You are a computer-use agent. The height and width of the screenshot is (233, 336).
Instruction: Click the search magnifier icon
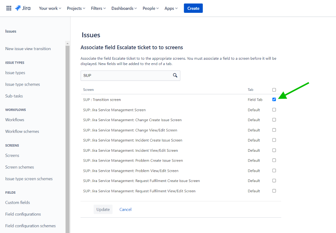pos(175,75)
